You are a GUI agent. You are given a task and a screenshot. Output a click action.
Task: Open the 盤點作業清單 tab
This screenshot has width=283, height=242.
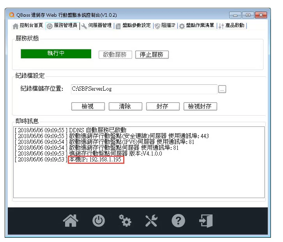coord(197,26)
